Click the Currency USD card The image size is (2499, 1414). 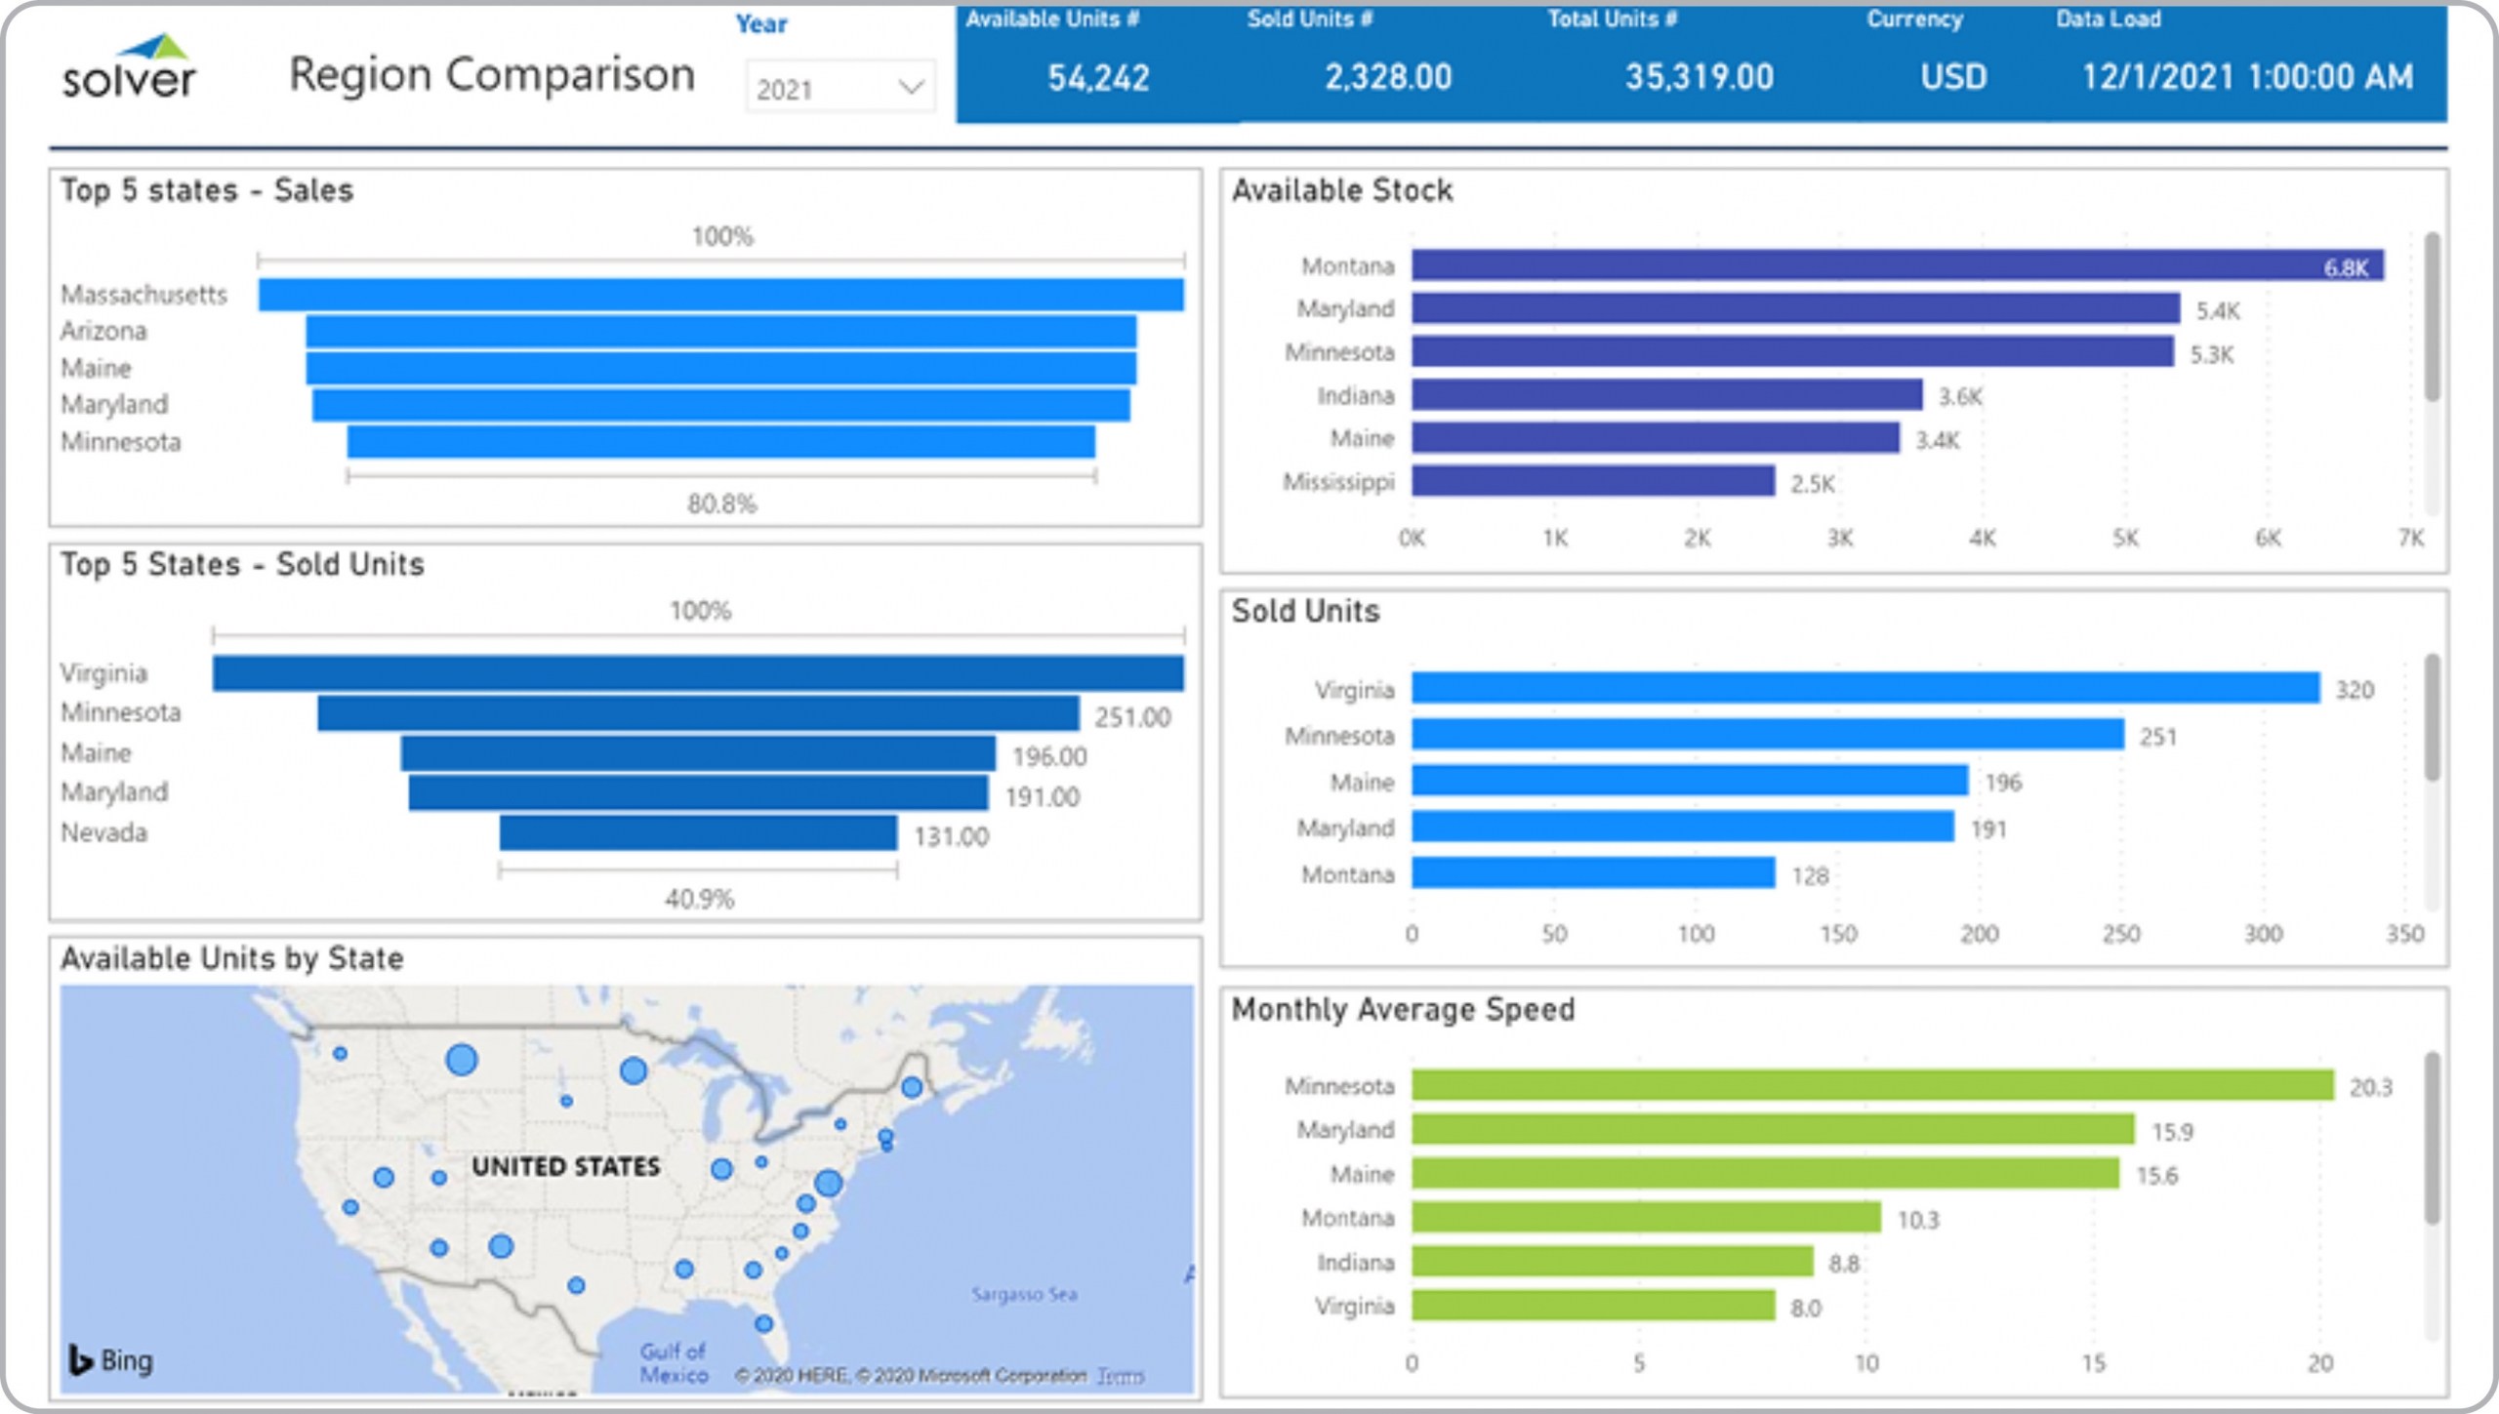pyautogui.click(x=1953, y=77)
